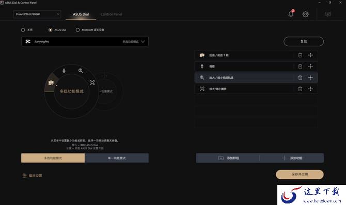Switch to the ASUS Dial tab

click(81, 14)
